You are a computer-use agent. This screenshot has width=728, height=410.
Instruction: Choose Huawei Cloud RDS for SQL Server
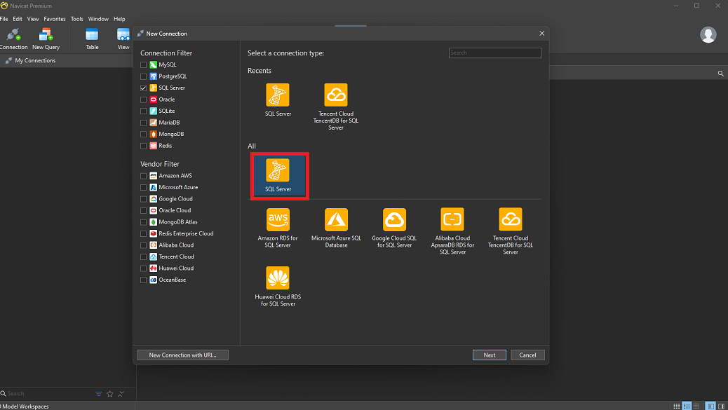point(278,278)
